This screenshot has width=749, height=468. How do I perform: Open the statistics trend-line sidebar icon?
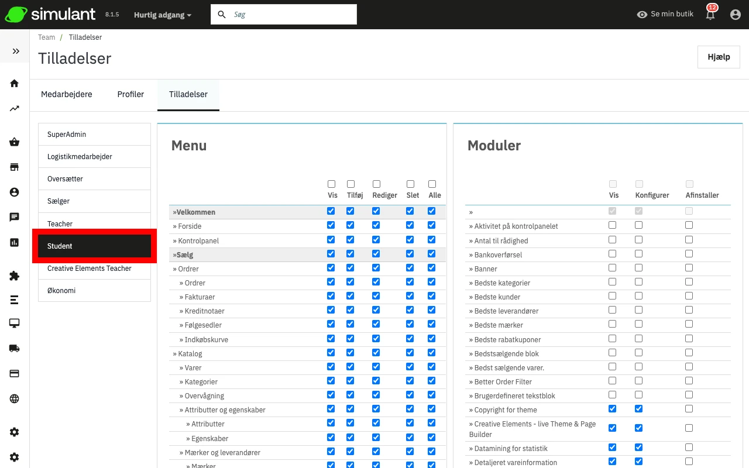15,108
